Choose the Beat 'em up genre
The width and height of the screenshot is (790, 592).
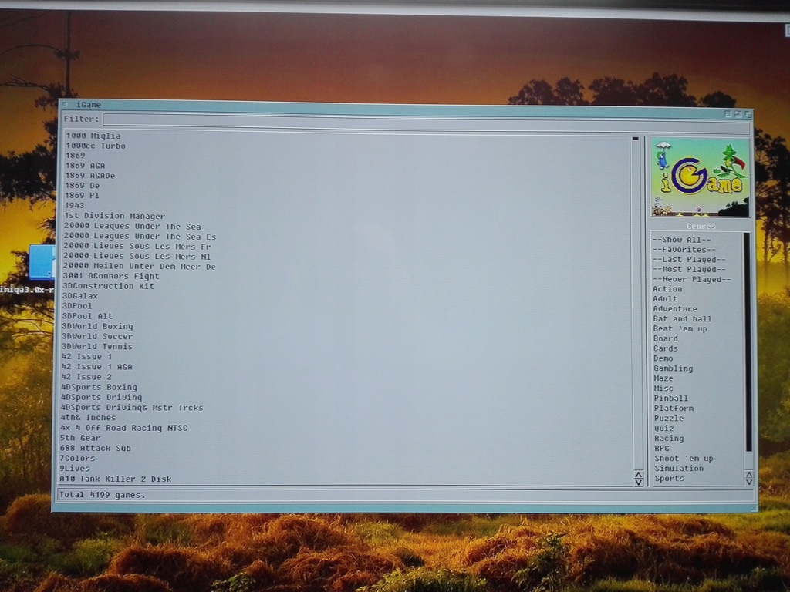pos(680,328)
